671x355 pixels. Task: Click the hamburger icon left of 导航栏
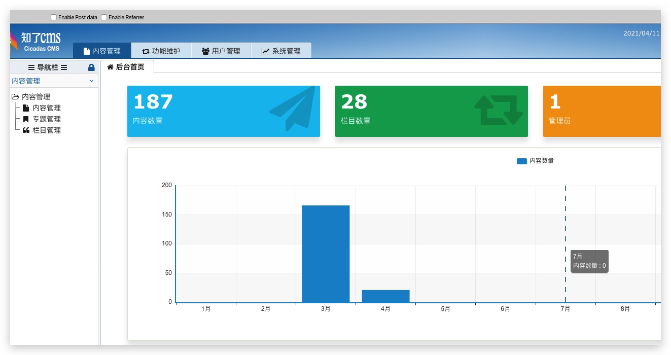tap(31, 67)
